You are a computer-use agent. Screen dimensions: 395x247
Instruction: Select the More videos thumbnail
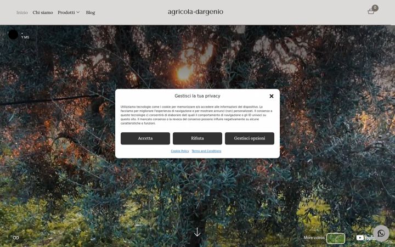tap(336, 238)
